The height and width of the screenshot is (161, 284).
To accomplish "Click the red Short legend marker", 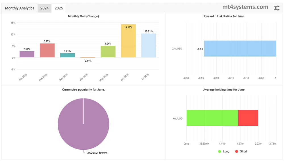I will pyautogui.click(x=237, y=151).
